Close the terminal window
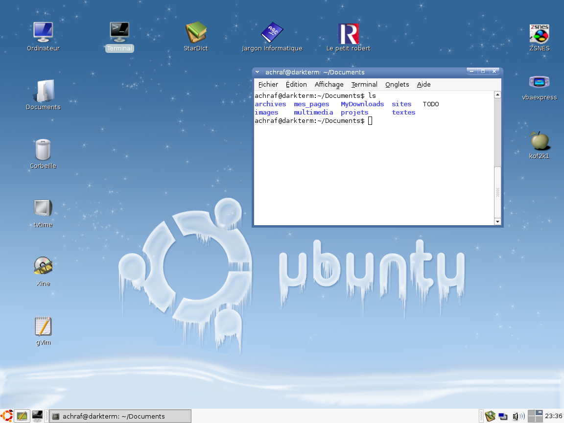Viewport: 564px width, 423px height. [494, 71]
